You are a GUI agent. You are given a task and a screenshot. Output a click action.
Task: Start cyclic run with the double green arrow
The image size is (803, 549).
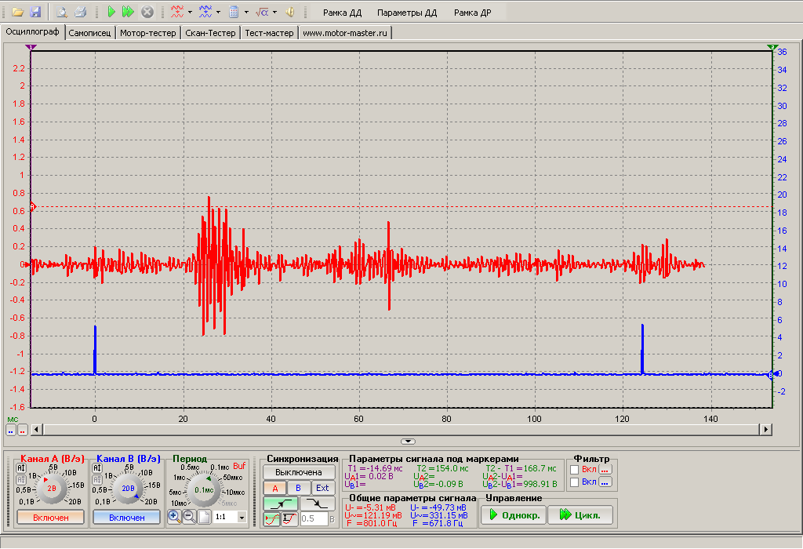tap(128, 12)
